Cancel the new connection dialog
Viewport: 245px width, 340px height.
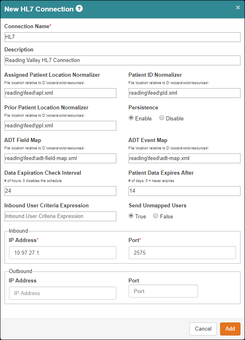[203, 329]
